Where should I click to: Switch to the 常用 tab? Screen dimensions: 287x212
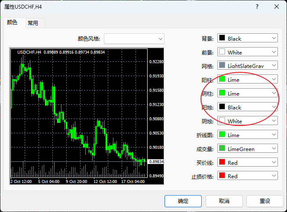coord(35,23)
